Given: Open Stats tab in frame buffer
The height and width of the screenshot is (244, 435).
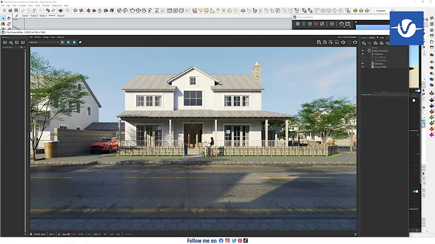Looking at the screenshot, I should pos(372,37).
